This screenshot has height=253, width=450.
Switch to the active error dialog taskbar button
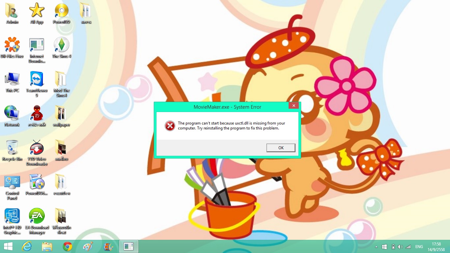(x=128, y=246)
